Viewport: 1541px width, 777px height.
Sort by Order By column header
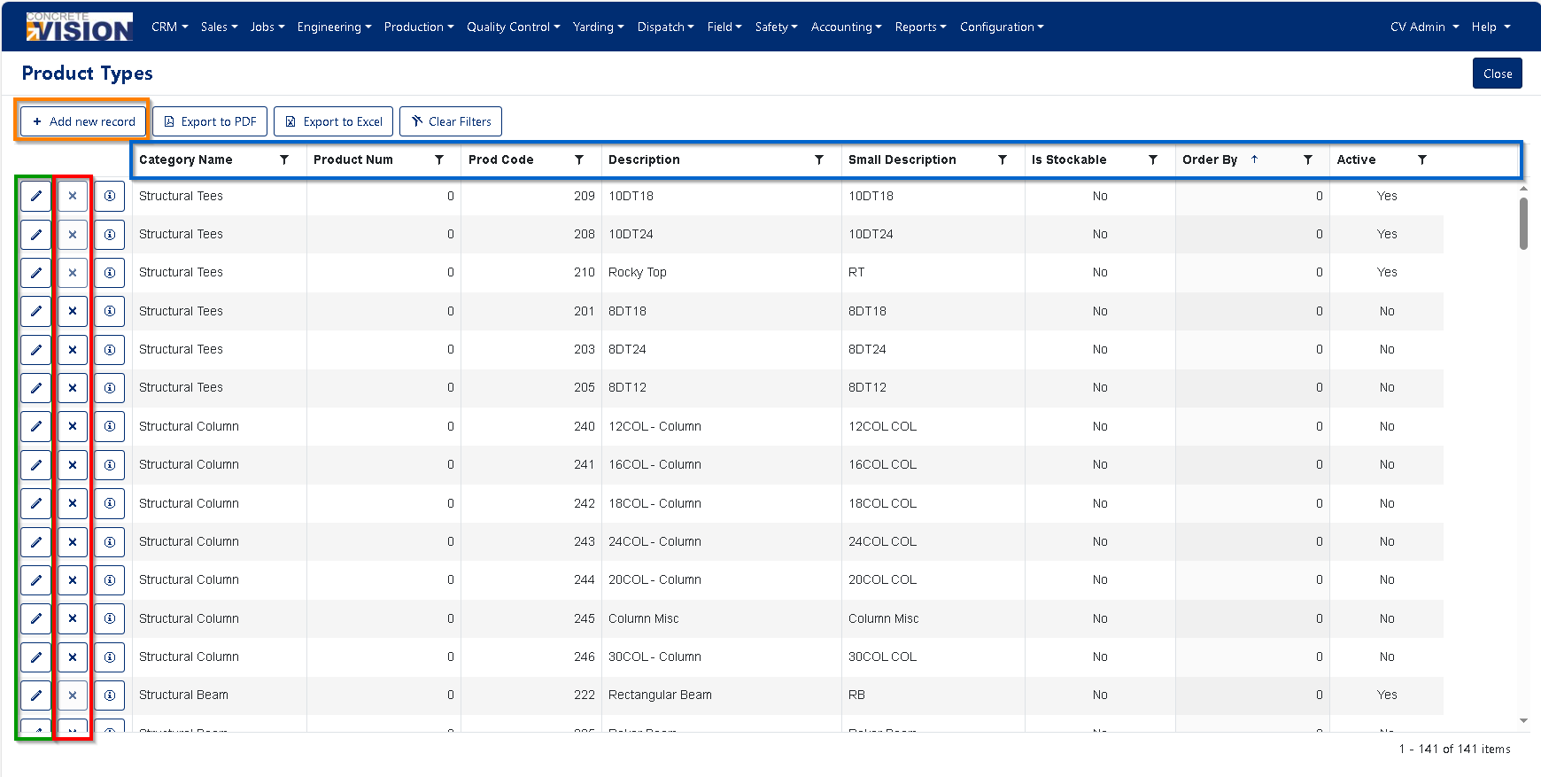pyautogui.click(x=1210, y=159)
